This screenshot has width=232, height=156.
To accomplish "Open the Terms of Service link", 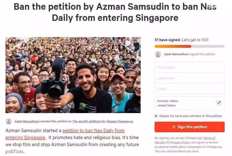I will pos(185,140).
